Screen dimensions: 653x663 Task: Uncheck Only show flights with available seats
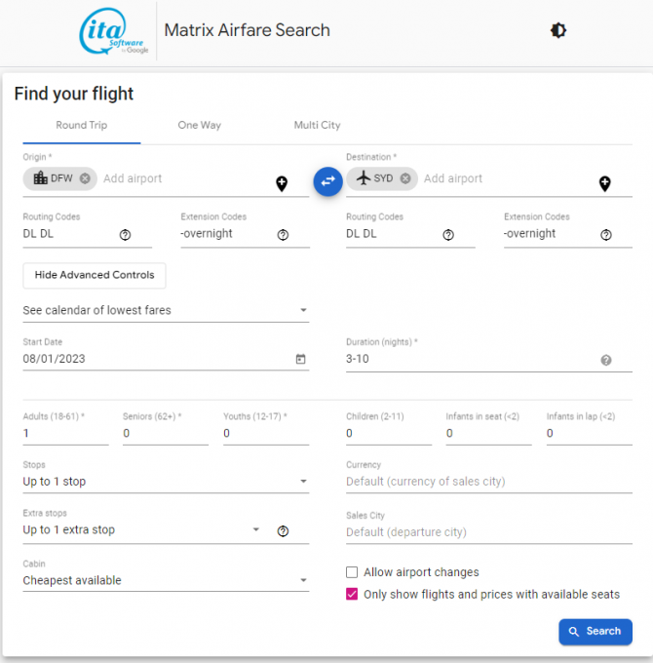(x=352, y=594)
